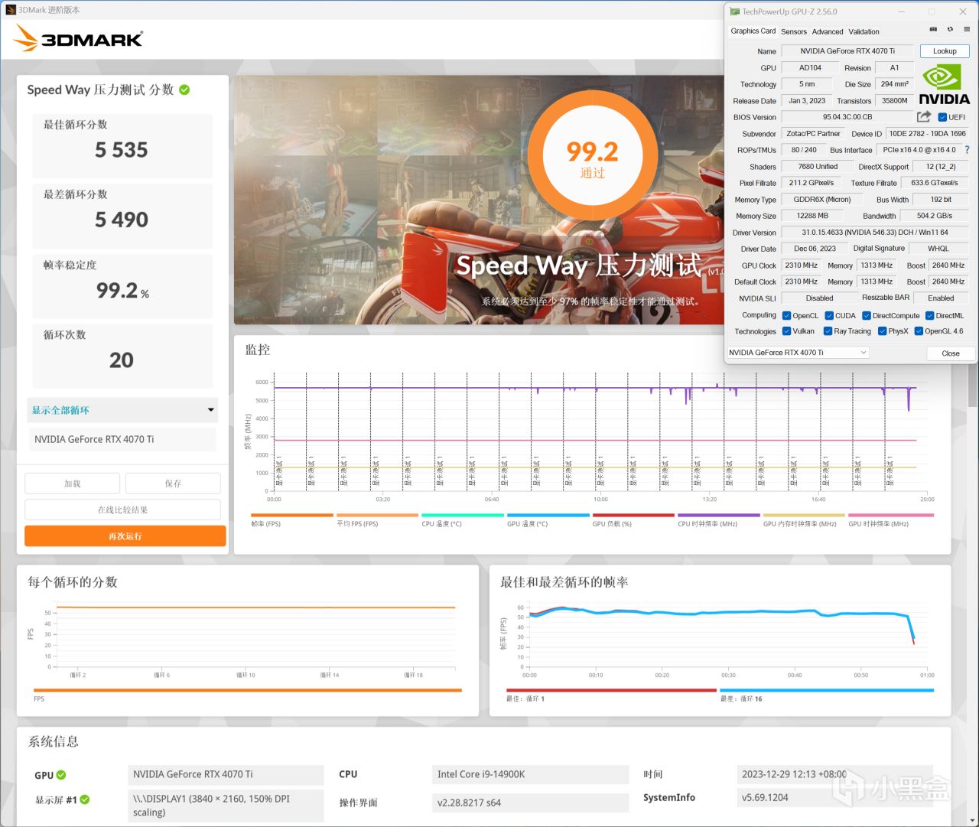Click the question mark beside Bus Interface
The image size is (979, 827).
tap(967, 150)
